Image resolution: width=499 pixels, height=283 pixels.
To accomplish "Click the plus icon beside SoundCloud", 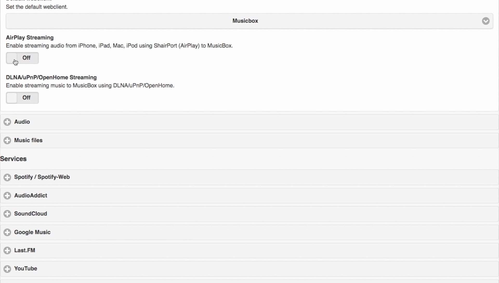I will click(x=7, y=214).
